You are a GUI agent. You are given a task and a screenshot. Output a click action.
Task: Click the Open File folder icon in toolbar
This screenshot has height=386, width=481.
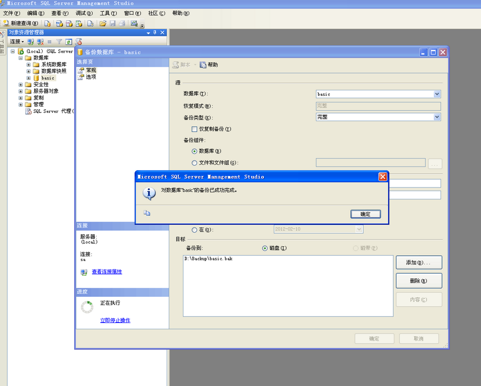pos(103,23)
